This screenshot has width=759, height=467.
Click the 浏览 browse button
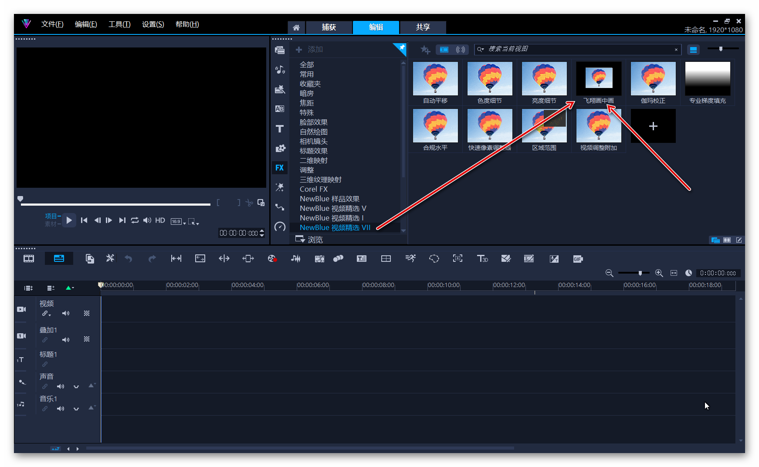point(309,240)
